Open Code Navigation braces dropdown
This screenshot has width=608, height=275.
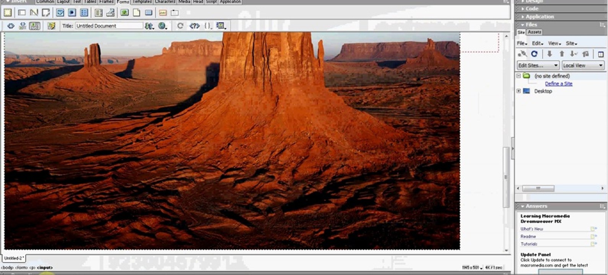pos(208,26)
